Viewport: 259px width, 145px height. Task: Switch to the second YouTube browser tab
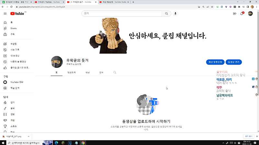[49, 2]
